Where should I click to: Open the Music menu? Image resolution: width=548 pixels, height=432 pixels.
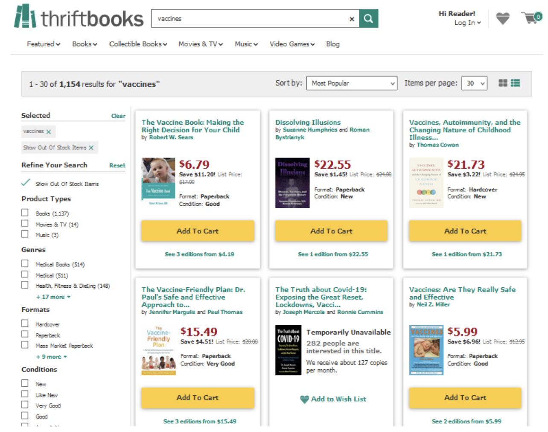point(246,44)
